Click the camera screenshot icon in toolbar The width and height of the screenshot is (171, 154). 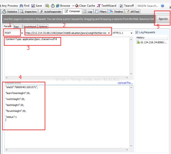click(47, 6)
